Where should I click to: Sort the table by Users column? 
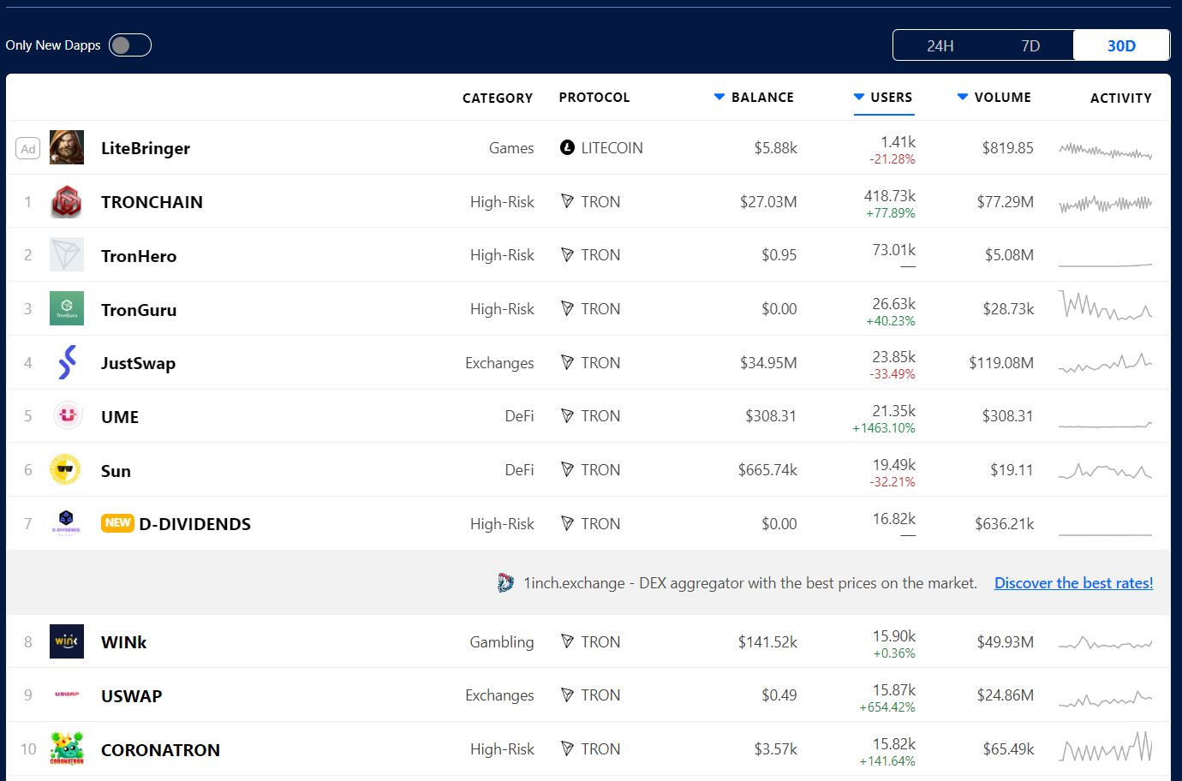883,98
